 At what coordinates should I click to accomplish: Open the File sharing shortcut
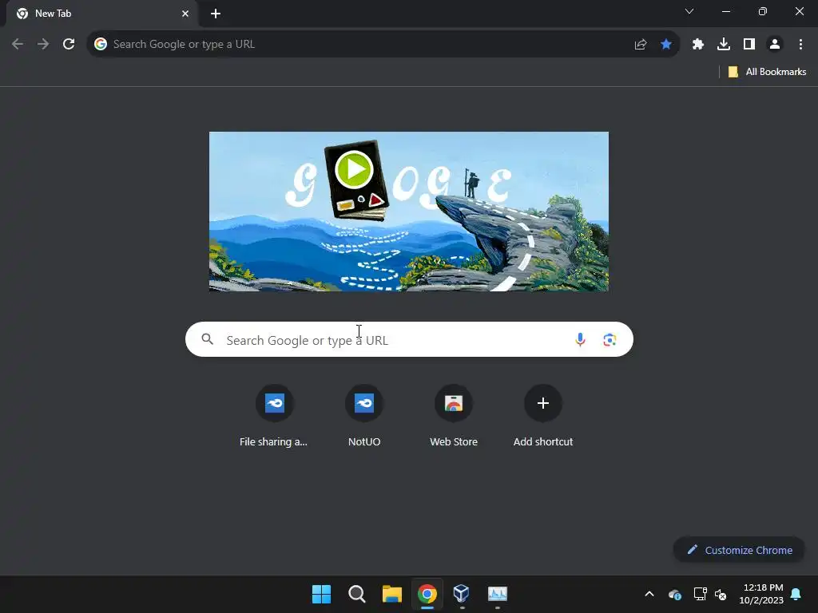click(274, 416)
